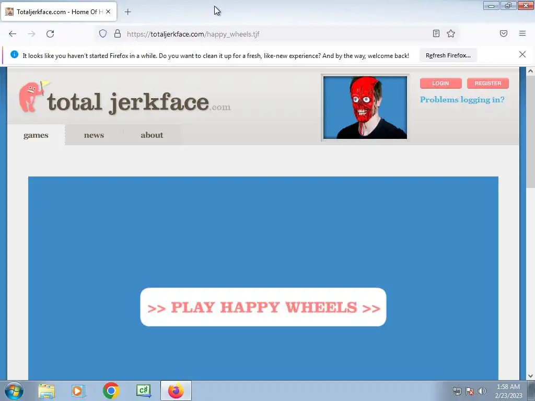This screenshot has width=535, height=401.
Task: Click the page scrollbar down arrow
Action: click(530, 376)
